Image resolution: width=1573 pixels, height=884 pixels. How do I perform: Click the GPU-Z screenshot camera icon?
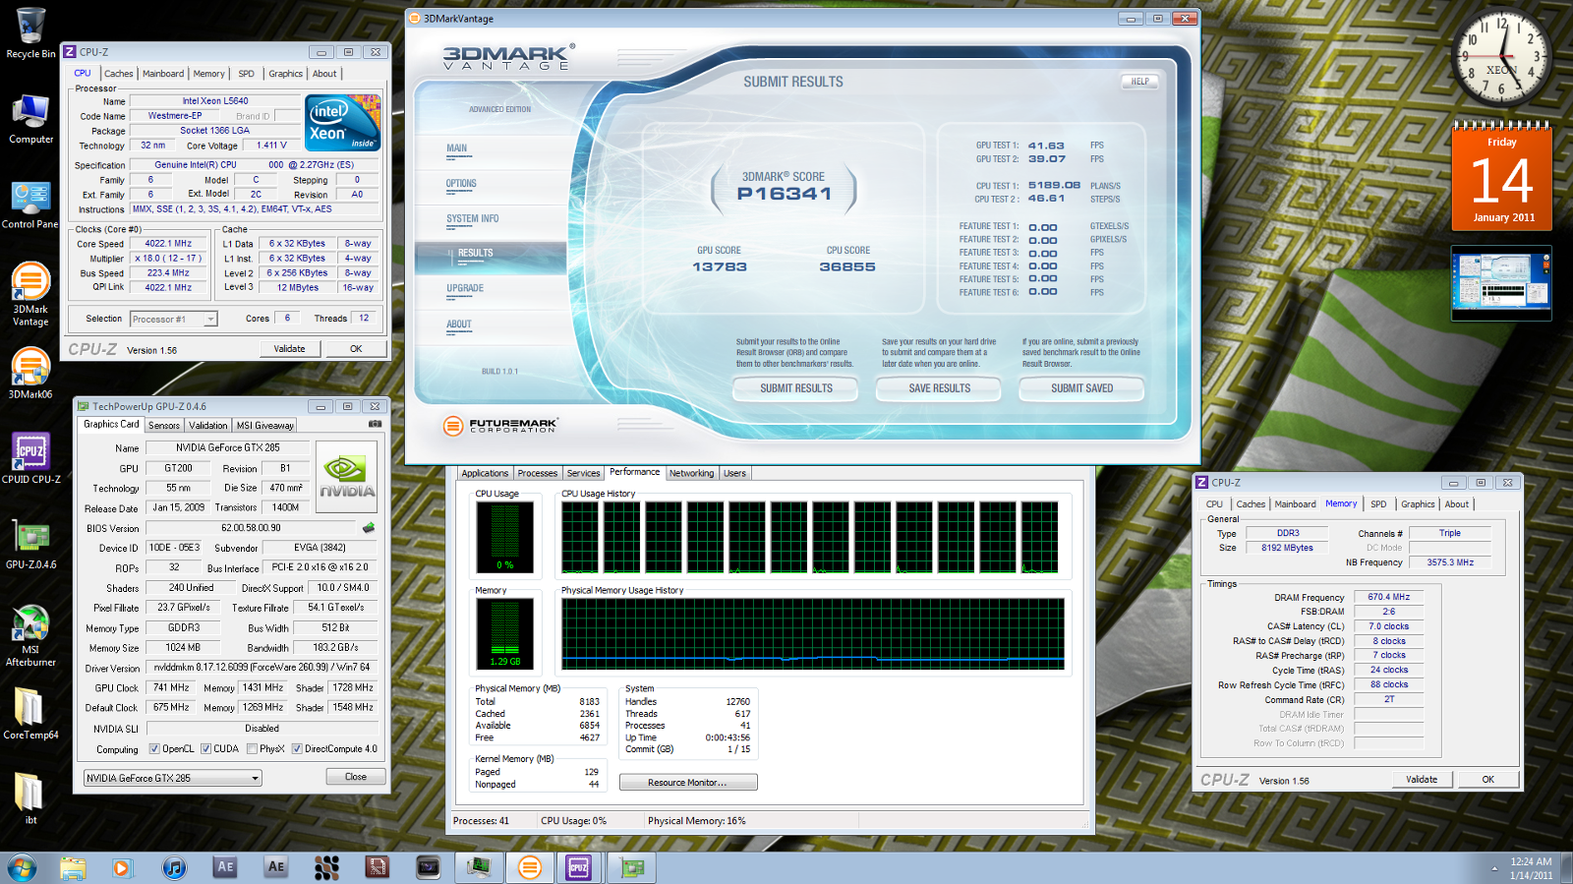click(375, 424)
